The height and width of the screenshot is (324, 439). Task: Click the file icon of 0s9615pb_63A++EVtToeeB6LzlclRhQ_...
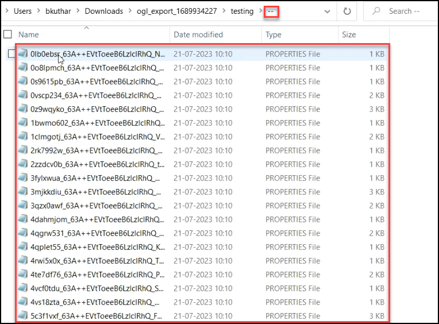click(23, 81)
